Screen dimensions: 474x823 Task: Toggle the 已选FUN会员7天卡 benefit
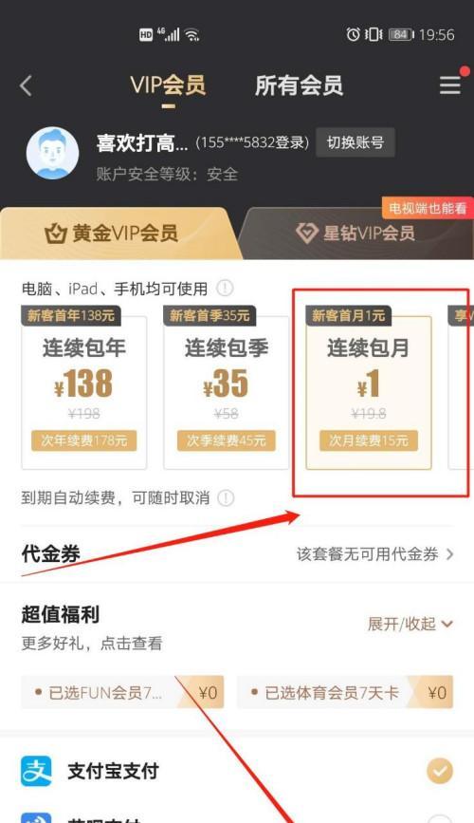pos(122,692)
